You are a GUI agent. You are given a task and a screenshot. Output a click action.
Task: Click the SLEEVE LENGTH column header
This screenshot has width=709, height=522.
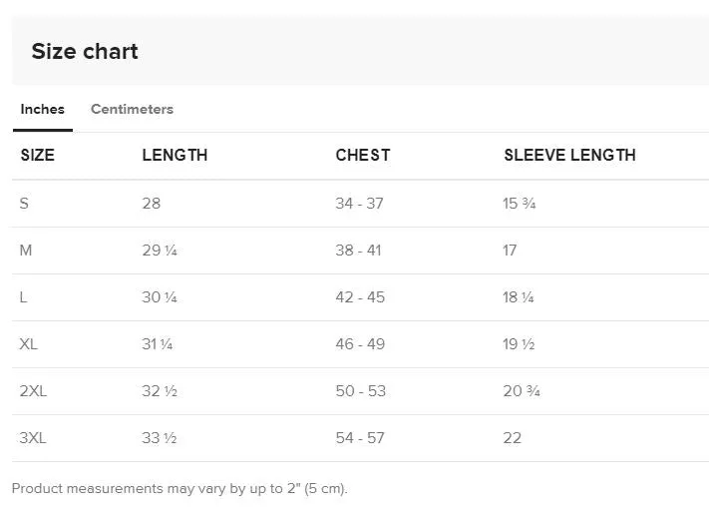coord(569,155)
